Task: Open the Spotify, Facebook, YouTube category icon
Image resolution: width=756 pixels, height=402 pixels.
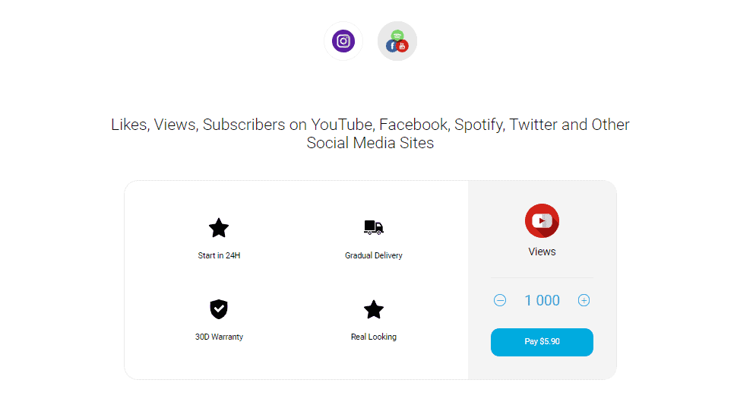Action: pos(397,41)
